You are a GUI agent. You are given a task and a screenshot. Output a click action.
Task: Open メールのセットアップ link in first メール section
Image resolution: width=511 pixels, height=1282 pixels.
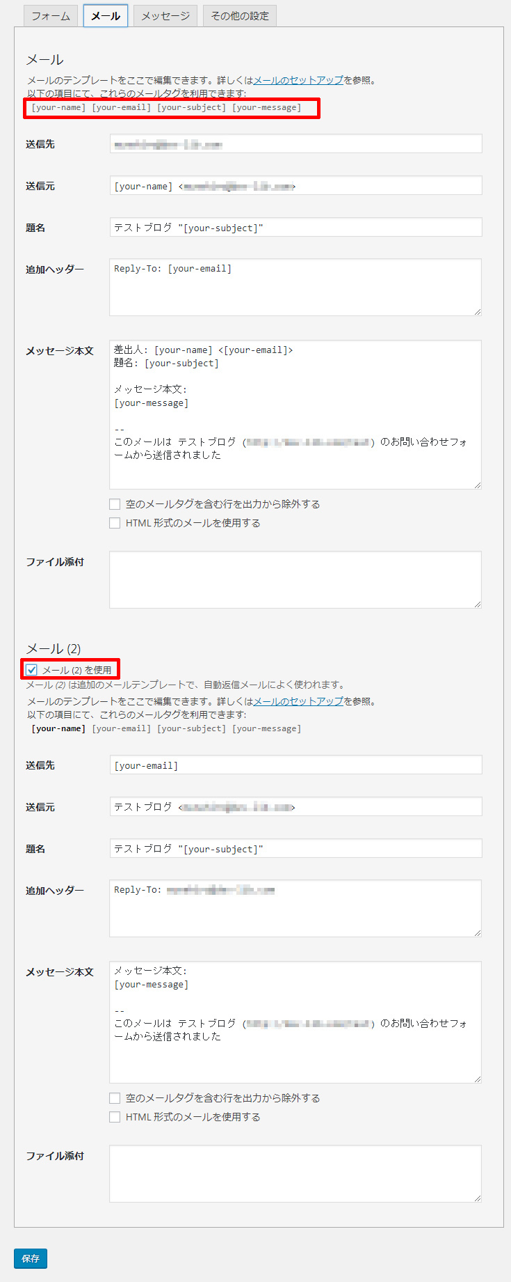(298, 80)
